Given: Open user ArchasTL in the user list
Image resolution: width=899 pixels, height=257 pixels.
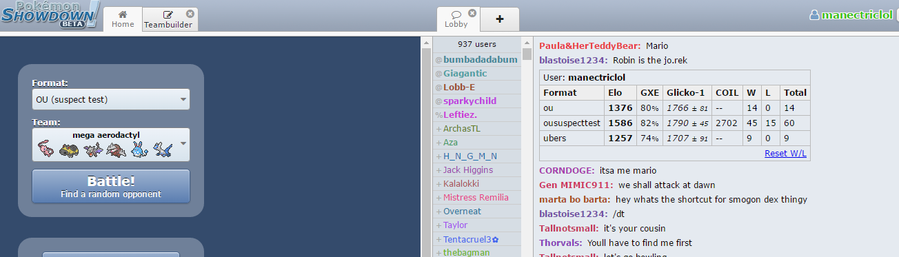Looking at the screenshot, I should click(x=477, y=129).
